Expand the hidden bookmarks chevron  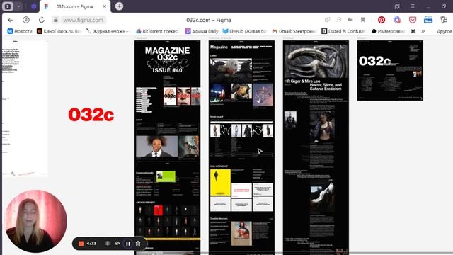point(423,31)
